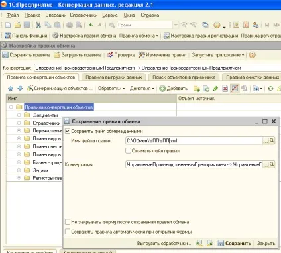The height and width of the screenshot is (253, 281).
Task: Click the Загрузить правила toolbar button
Action: (78, 55)
